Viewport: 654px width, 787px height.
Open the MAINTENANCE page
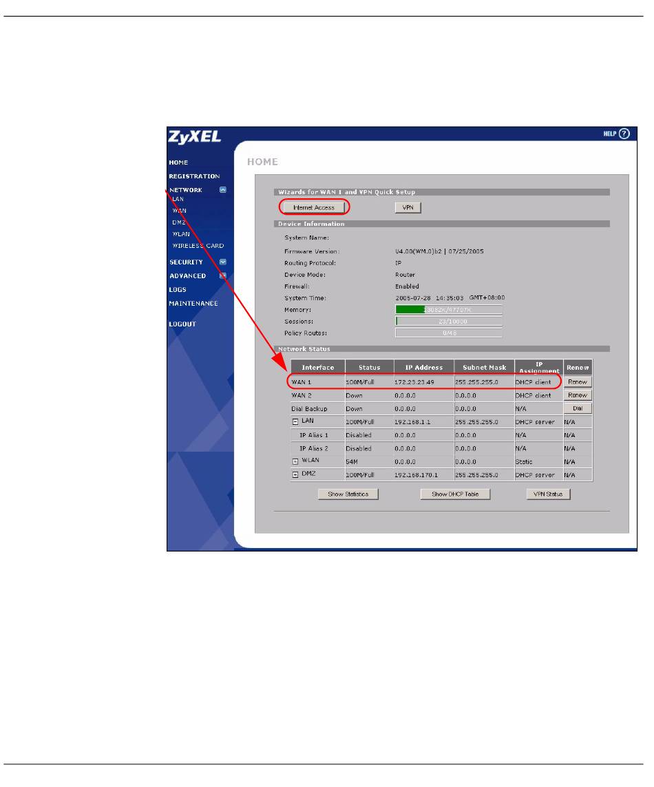[x=193, y=303]
